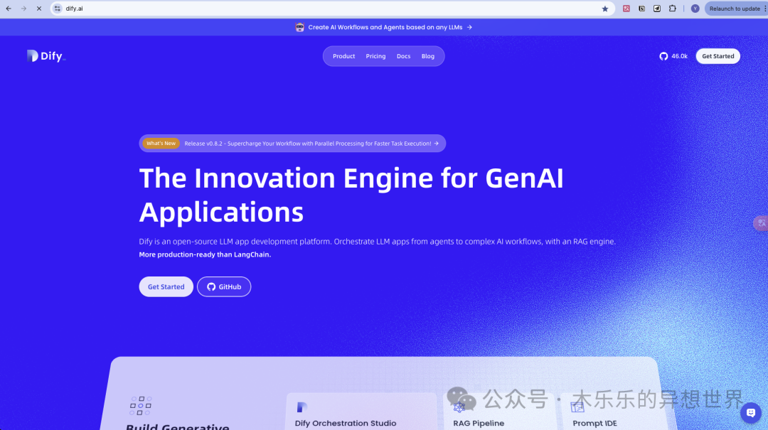Click hero Get Started button
Viewport: 768px width, 430px height.
(166, 287)
